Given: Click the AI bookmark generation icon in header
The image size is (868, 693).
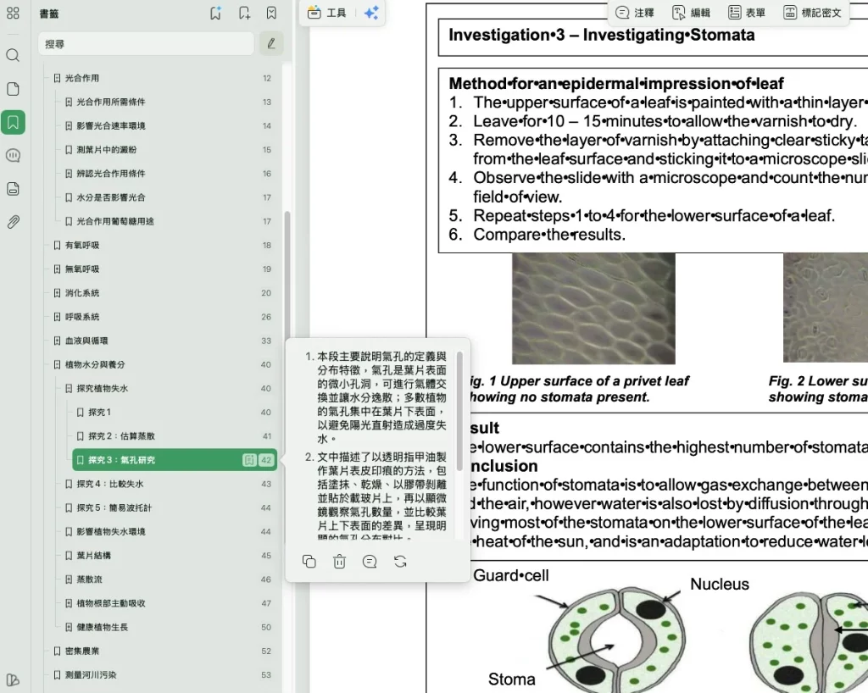Looking at the screenshot, I should click(216, 14).
